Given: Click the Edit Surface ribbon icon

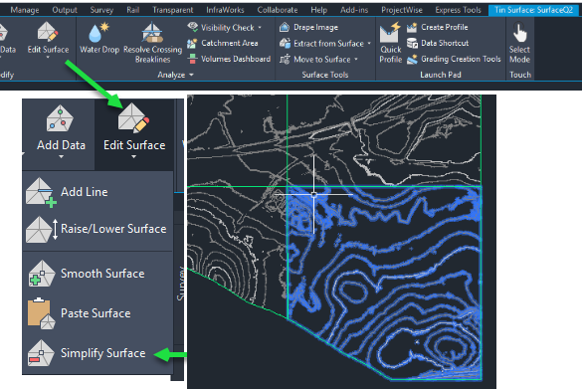Looking at the screenshot, I should (x=48, y=32).
